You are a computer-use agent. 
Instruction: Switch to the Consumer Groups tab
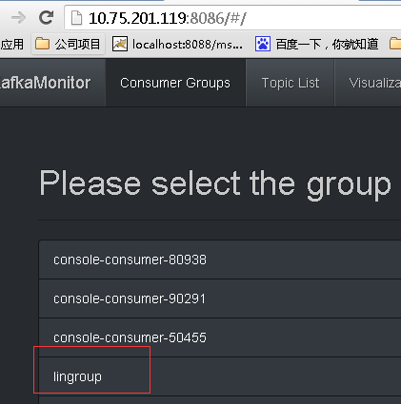click(x=175, y=83)
